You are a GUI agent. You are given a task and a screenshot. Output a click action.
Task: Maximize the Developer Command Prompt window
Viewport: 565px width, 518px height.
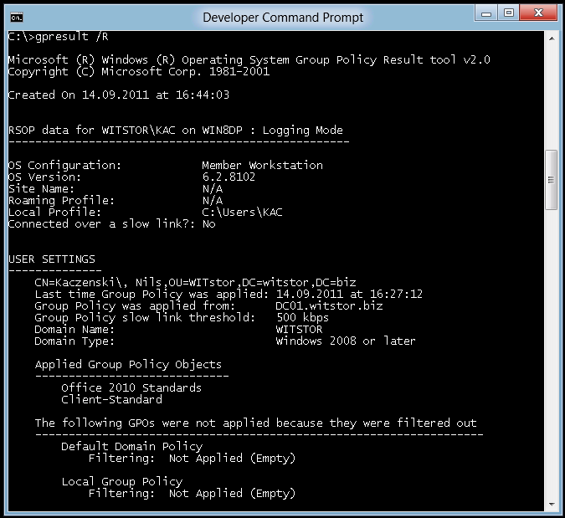(509, 13)
